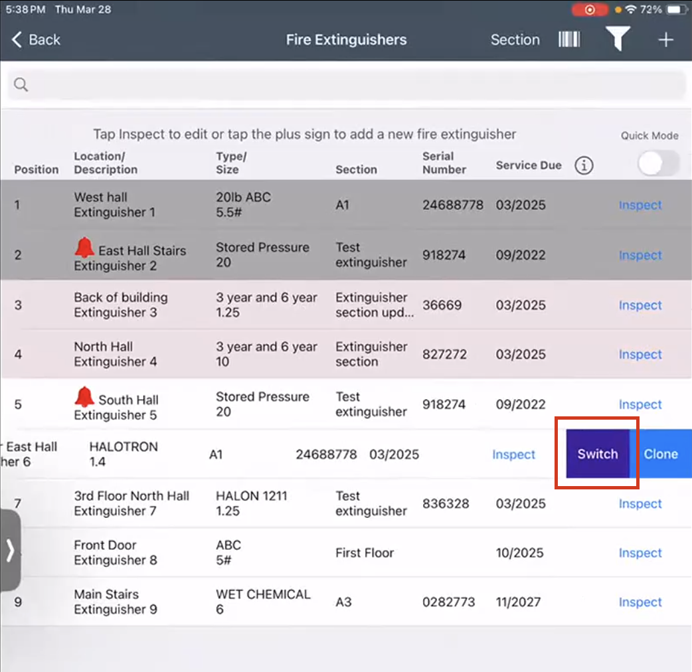Tap the red bell on East Hall Stairs
The height and width of the screenshot is (672, 692).
[x=84, y=247]
